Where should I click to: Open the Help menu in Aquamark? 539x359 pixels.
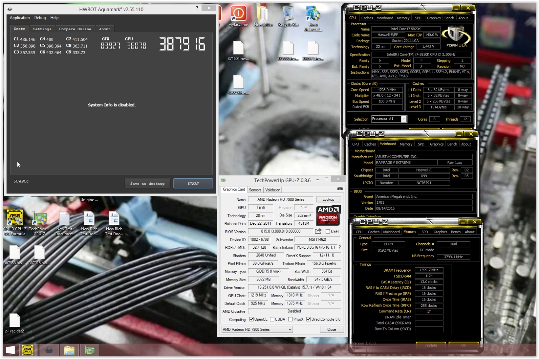[x=54, y=18]
